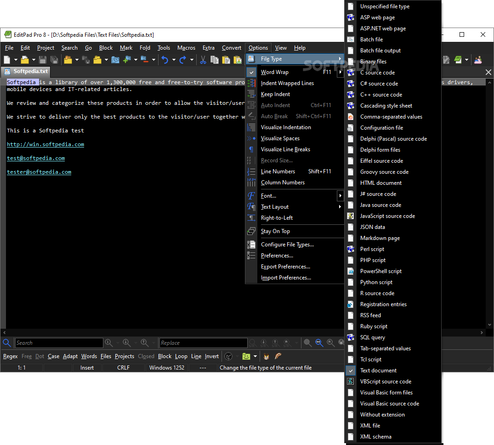Click the orange owl RegexBuddy icon
494x445 pixels.
[267, 356]
